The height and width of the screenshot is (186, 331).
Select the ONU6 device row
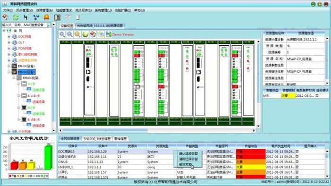[x=192, y=162]
